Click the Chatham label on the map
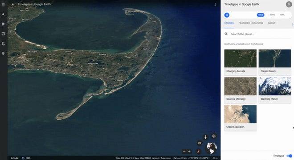 pos(119,80)
